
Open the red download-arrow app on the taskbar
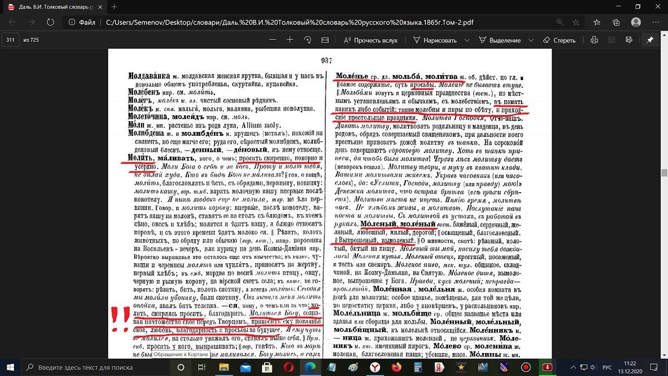547,367
